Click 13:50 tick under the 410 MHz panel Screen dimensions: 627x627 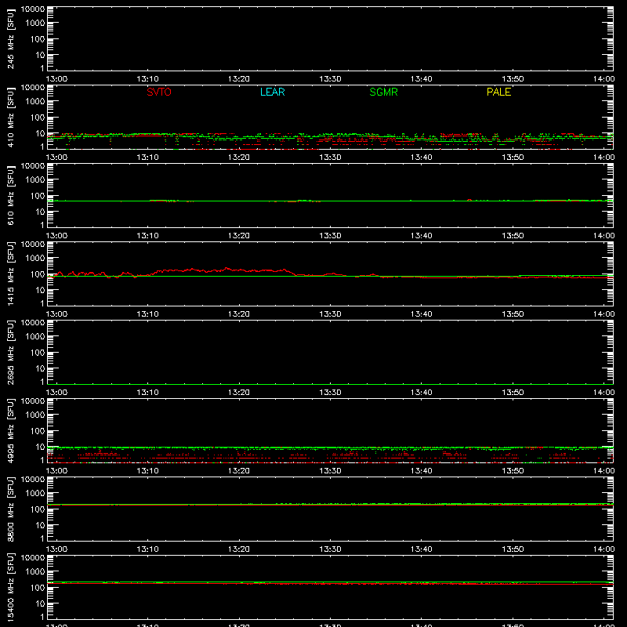[513, 158]
